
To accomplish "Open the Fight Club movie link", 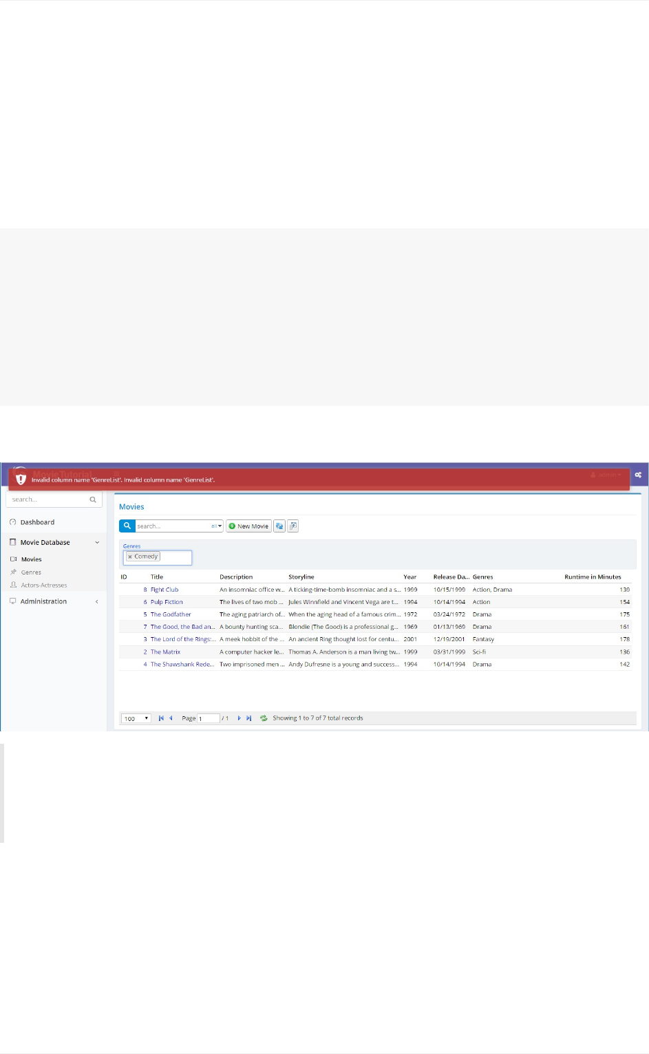I will coord(164,590).
